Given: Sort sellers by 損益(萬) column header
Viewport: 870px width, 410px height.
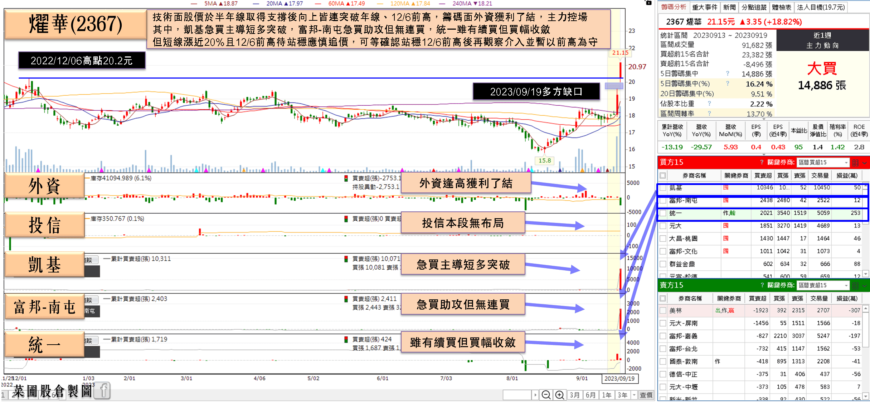Looking at the screenshot, I should point(847,298).
